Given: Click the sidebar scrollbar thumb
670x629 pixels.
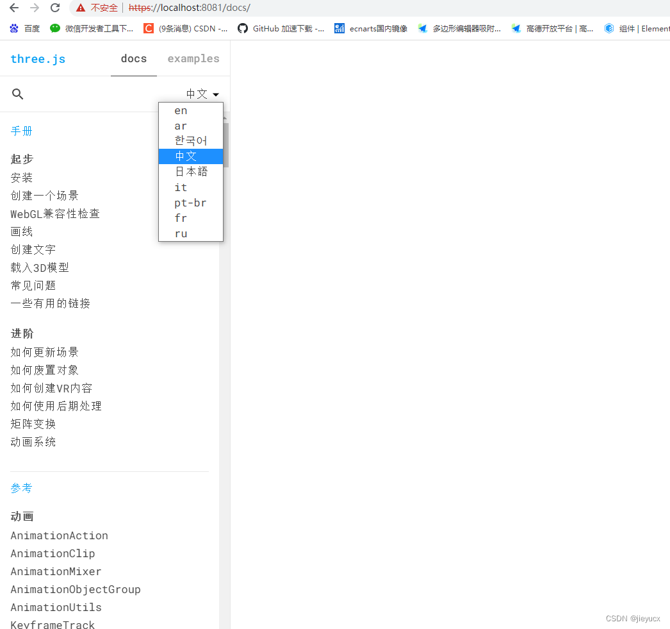Looking at the screenshot, I should tap(226, 146).
